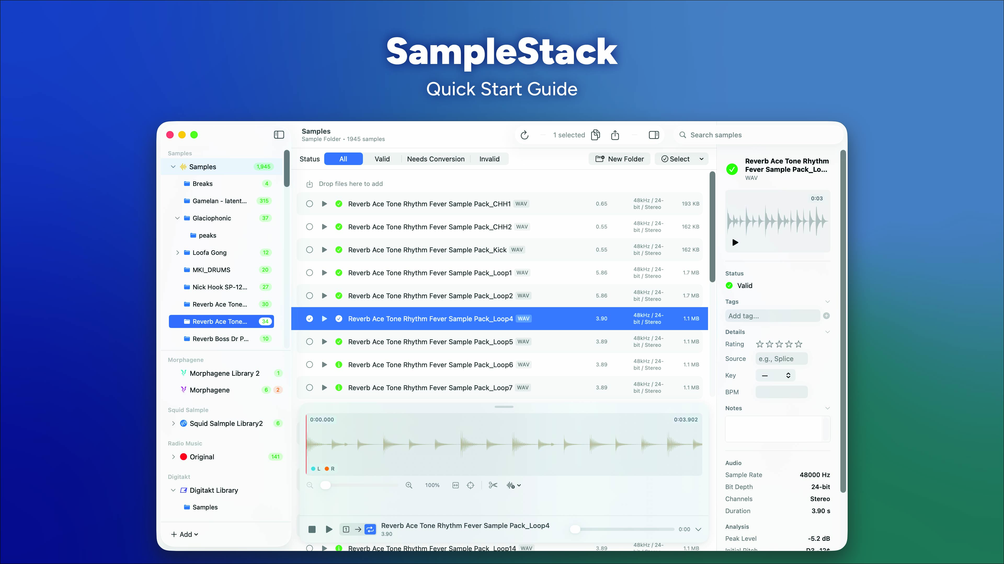
Task: Refresh the samples list
Action: 524,135
